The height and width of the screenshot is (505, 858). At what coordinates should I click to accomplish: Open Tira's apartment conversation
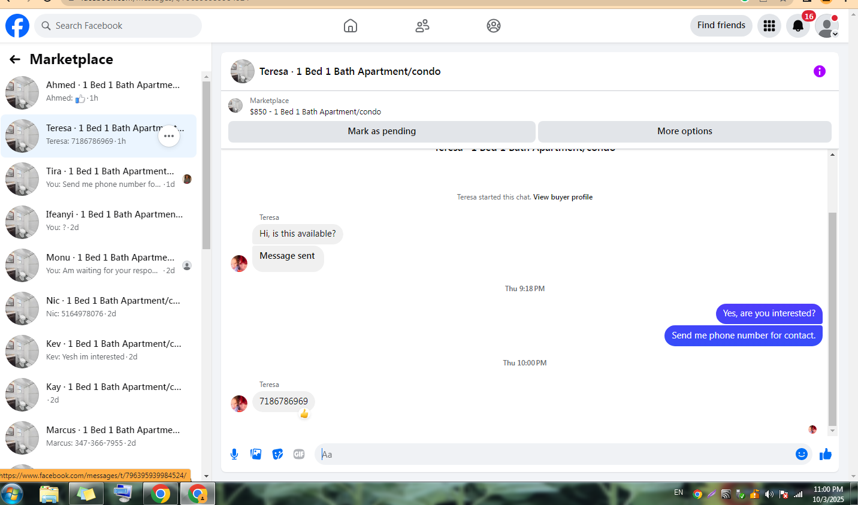tap(99, 179)
